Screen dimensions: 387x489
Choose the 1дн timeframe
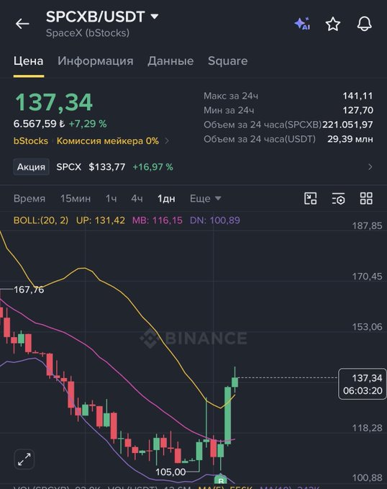tap(166, 198)
